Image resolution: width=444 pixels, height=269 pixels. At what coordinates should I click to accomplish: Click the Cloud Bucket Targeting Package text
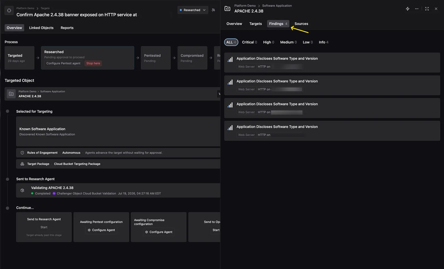click(x=77, y=164)
